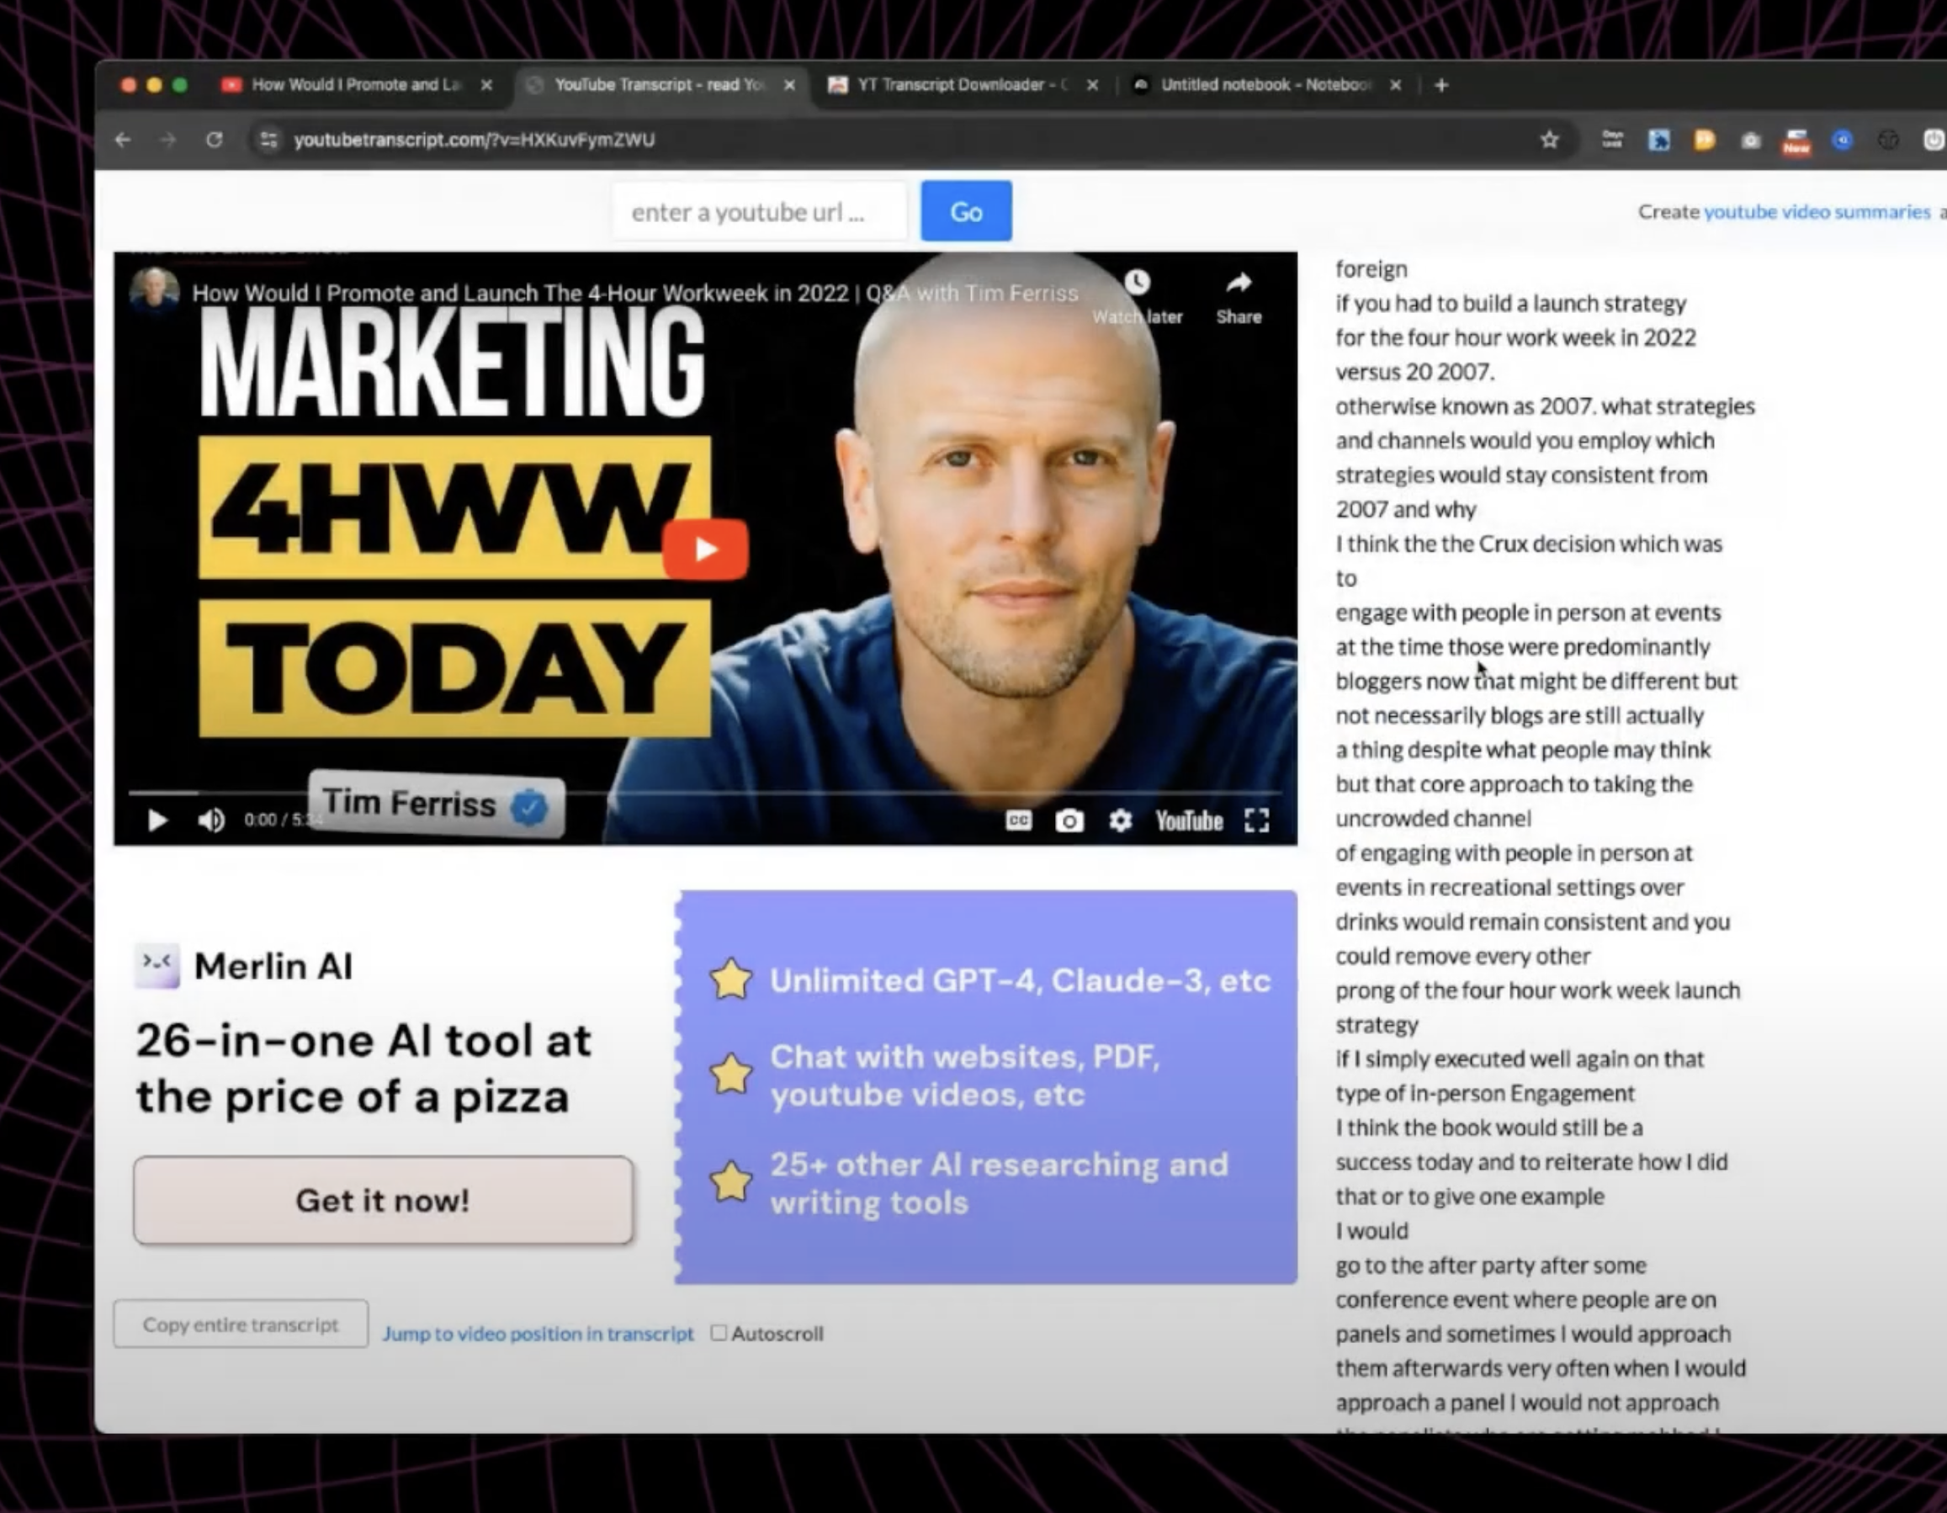Click Copy entire transcript button
This screenshot has height=1513, width=1947.
(x=241, y=1324)
